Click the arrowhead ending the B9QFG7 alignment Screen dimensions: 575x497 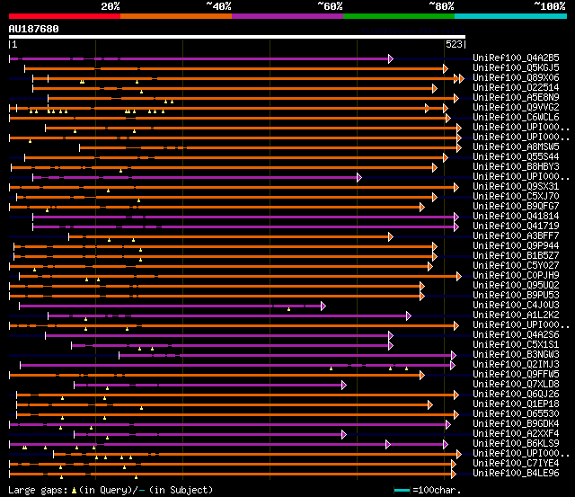pyautogui.click(x=422, y=208)
